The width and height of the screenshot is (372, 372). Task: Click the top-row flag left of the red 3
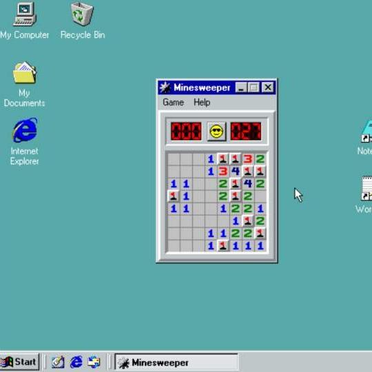[236, 159]
